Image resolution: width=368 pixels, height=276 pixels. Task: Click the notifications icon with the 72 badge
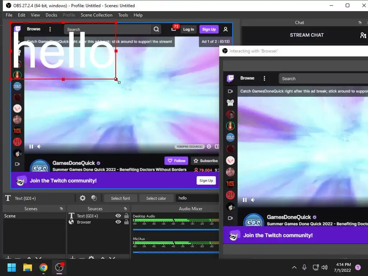coord(174,29)
